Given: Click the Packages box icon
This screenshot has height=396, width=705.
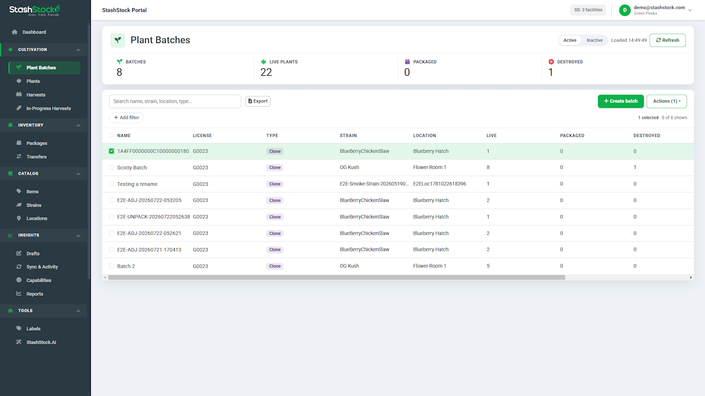Looking at the screenshot, I should click(x=19, y=143).
